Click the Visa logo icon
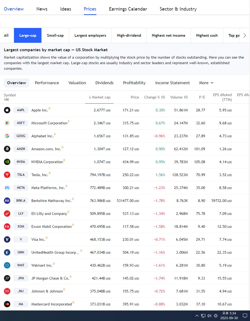 7,239
